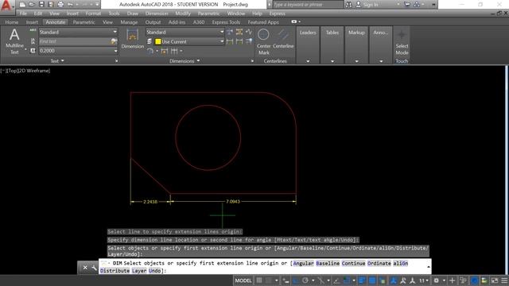Click the Annotation Monitor plus icon

452,280
